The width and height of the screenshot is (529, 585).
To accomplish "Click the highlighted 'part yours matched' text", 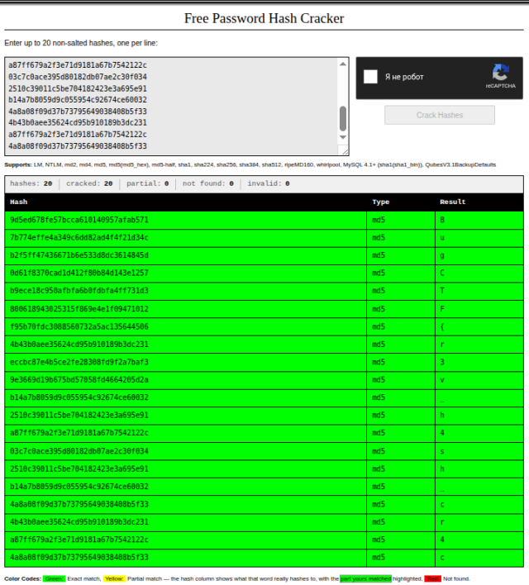I will click(365, 578).
